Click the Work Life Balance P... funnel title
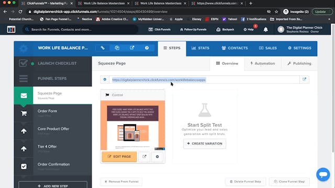 click(63, 48)
